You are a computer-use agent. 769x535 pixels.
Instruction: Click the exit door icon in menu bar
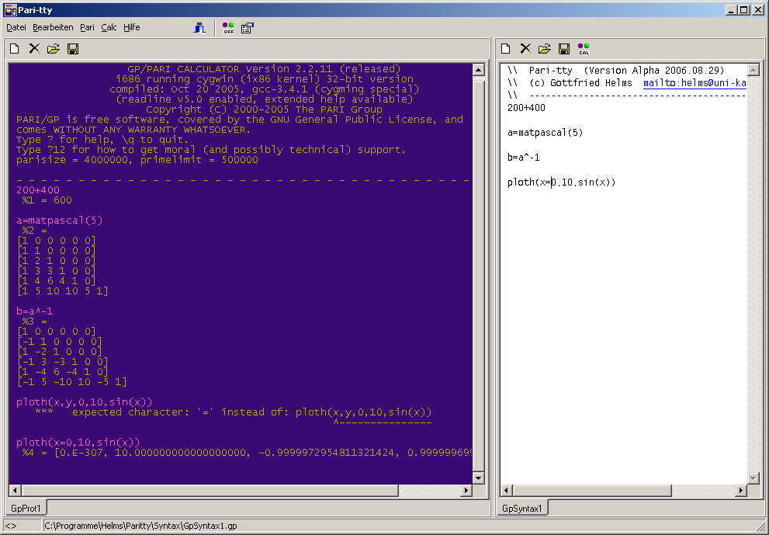pos(200,28)
